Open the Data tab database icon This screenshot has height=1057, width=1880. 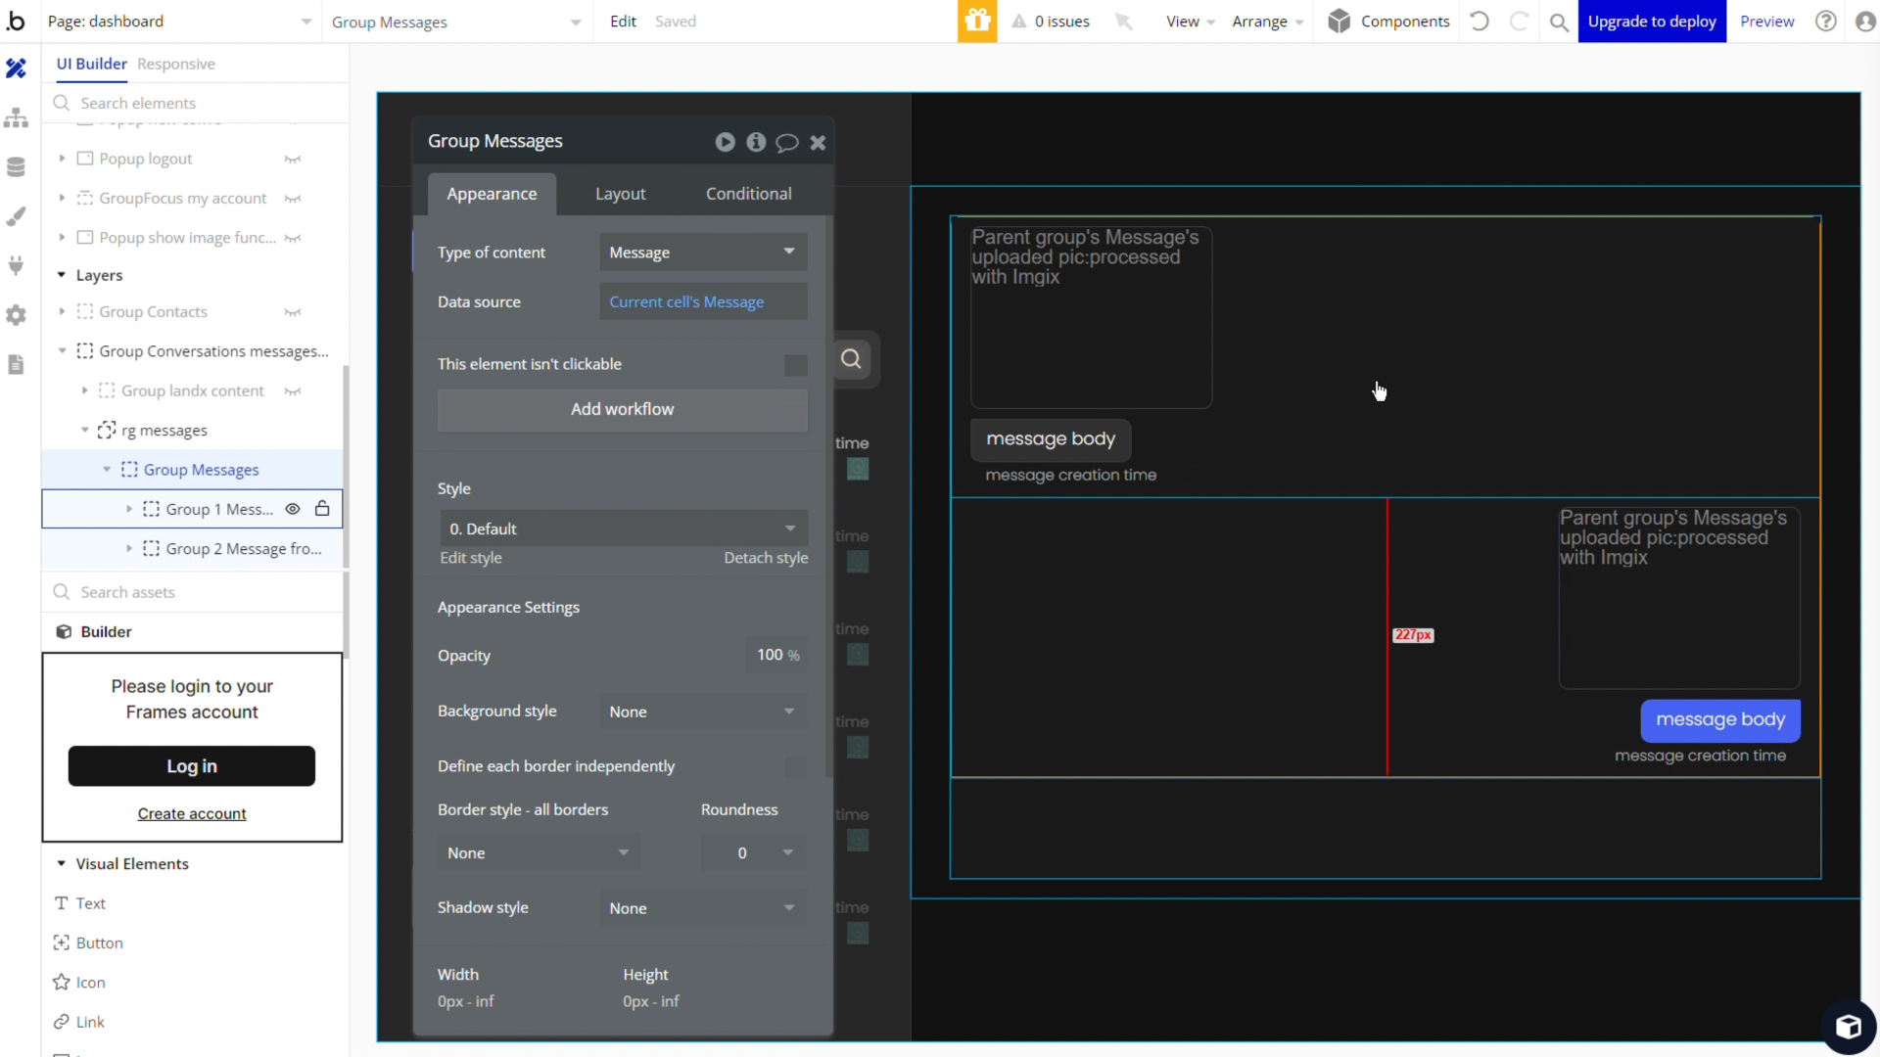point(16,167)
